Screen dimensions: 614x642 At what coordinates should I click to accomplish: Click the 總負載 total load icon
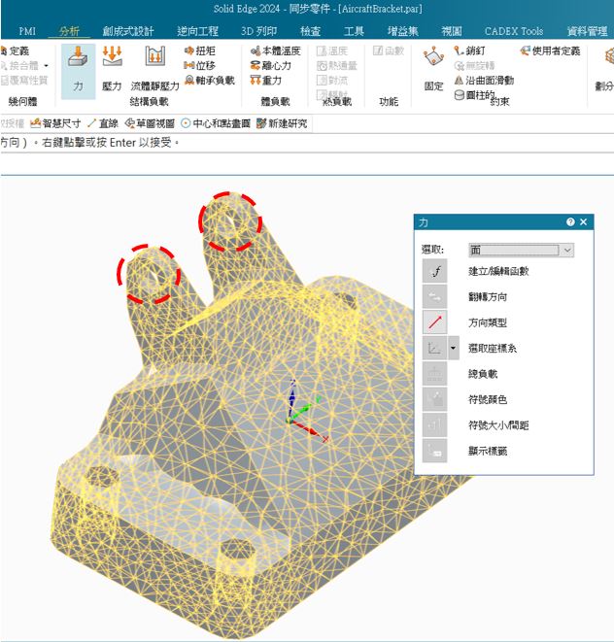[x=434, y=374]
